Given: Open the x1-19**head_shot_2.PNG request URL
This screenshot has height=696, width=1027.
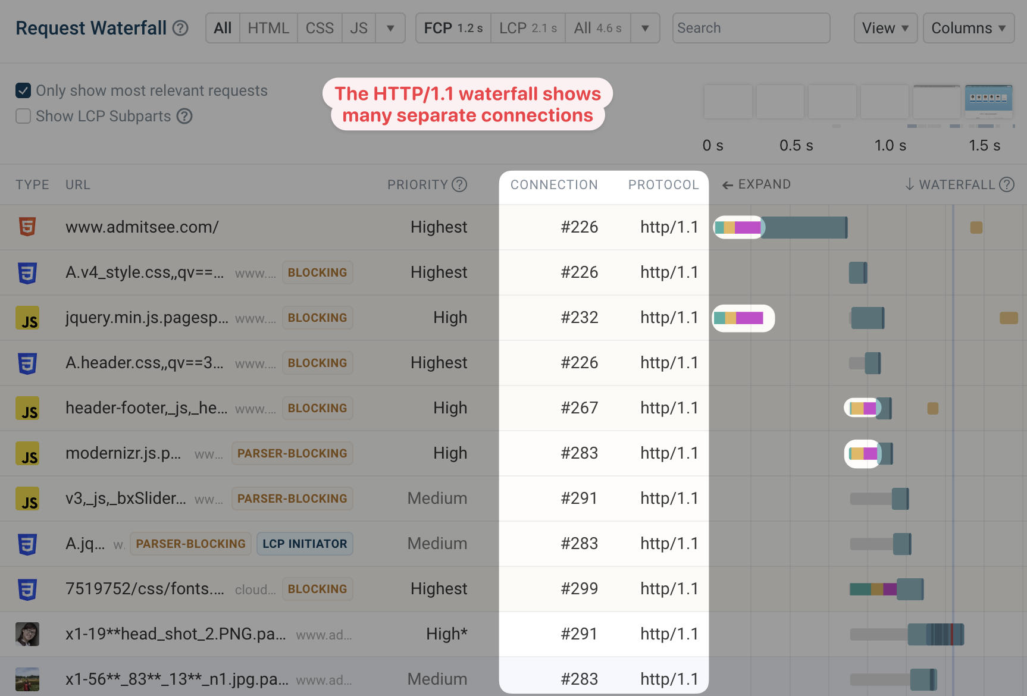Looking at the screenshot, I should tap(176, 634).
